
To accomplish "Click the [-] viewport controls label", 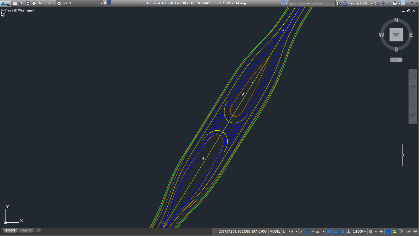I will click(3, 10).
